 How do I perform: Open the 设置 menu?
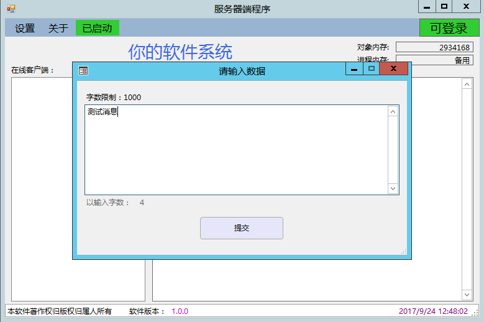pos(25,28)
